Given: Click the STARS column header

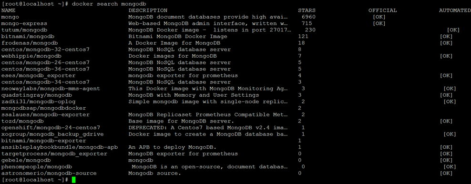Looking at the screenshot, I should [x=307, y=10].
